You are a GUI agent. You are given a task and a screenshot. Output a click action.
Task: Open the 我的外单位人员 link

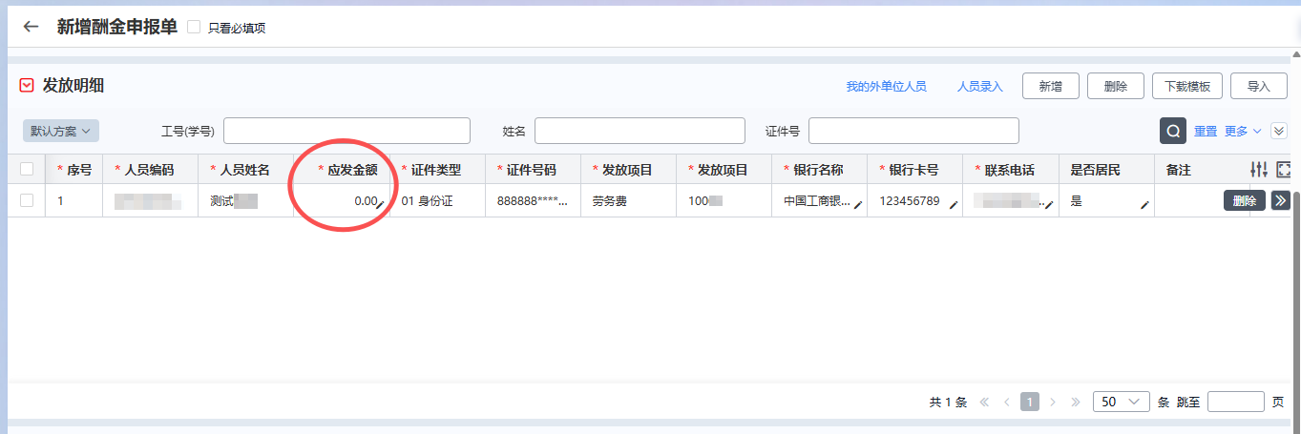pos(886,87)
